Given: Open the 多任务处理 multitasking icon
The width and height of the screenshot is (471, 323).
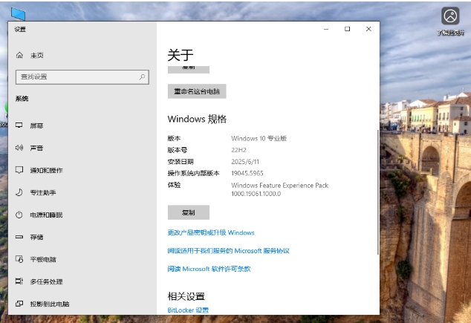Looking at the screenshot, I should click(19, 281).
